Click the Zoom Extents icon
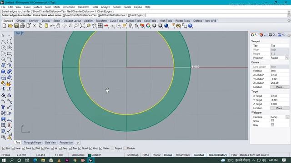Screen dimensions: 291x163 pos(82,26)
